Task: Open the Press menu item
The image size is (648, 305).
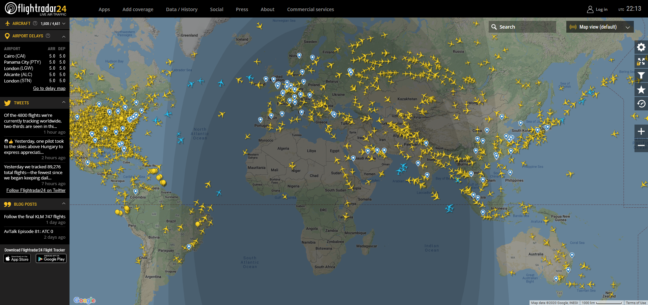Action: pyautogui.click(x=242, y=9)
